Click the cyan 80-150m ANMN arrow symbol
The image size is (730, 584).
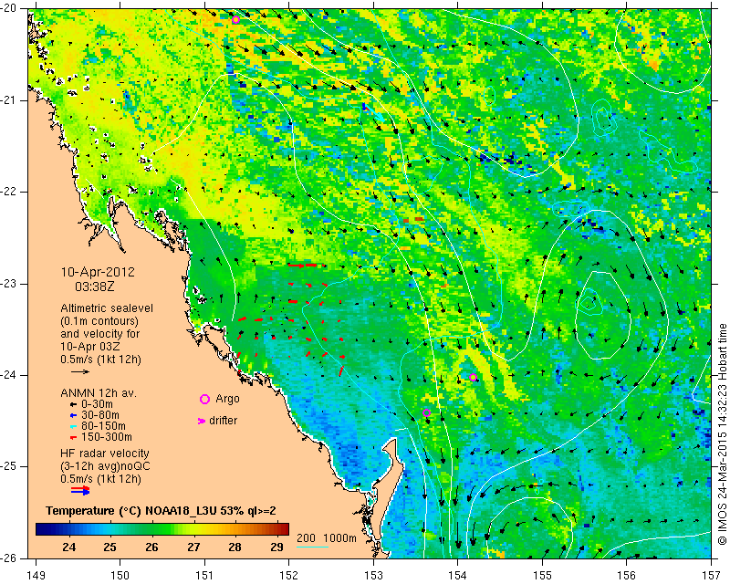[x=73, y=426]
